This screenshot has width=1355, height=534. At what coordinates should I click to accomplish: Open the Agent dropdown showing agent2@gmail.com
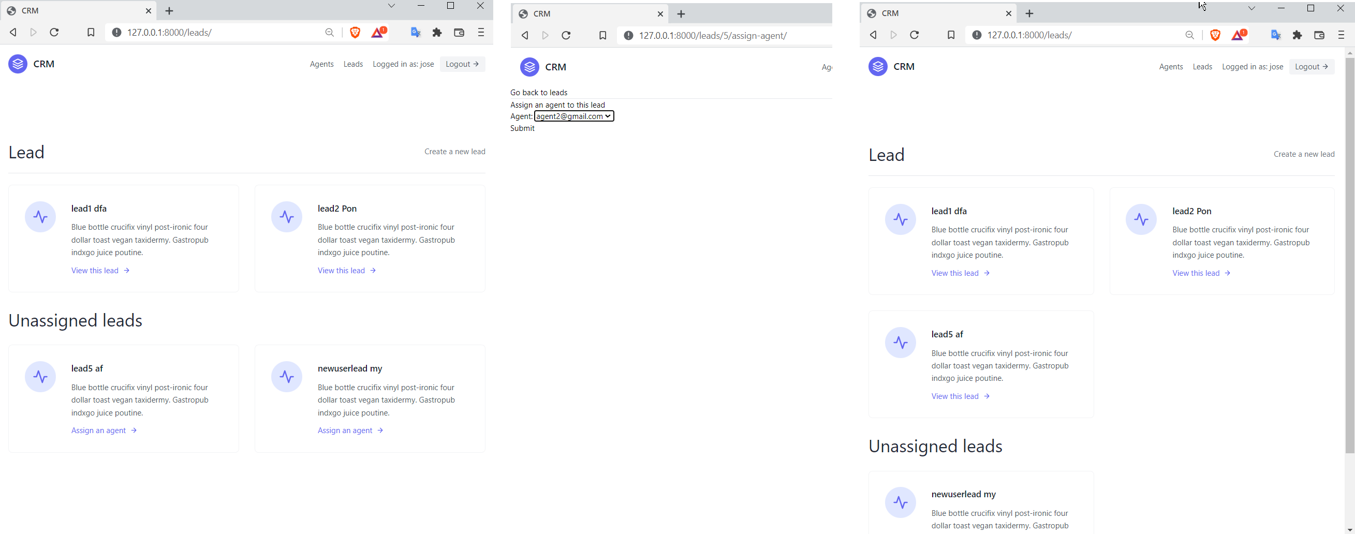coord(574,116)
